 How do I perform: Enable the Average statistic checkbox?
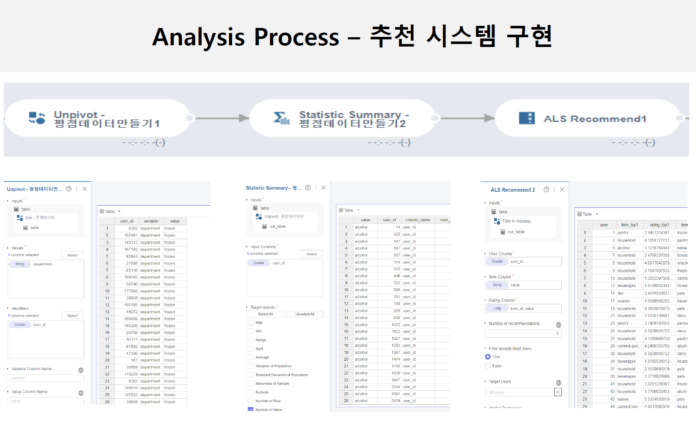250,357
